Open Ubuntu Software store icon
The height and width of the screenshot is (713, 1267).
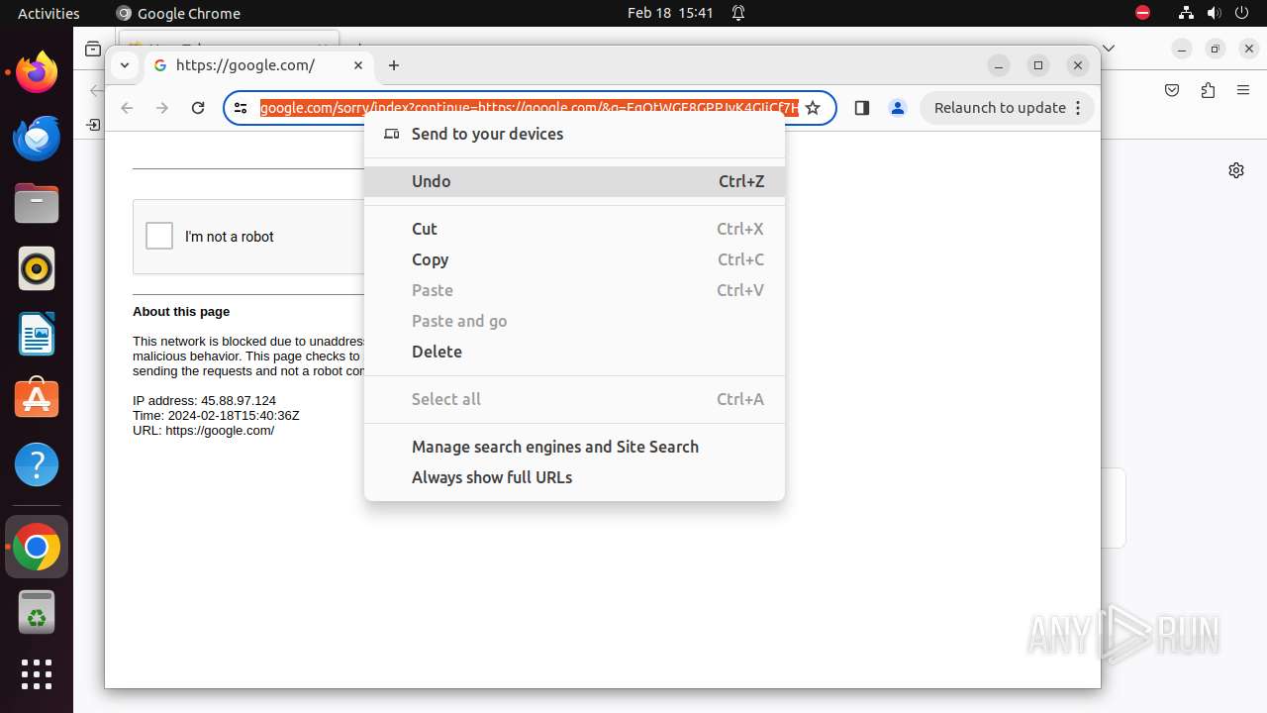[37, 399]
